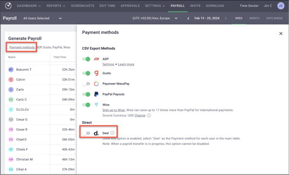The width and height of the screenshot is (289, 175).
Task: Enable the Deel direct payment toggle
Action: tap(87, 133)
